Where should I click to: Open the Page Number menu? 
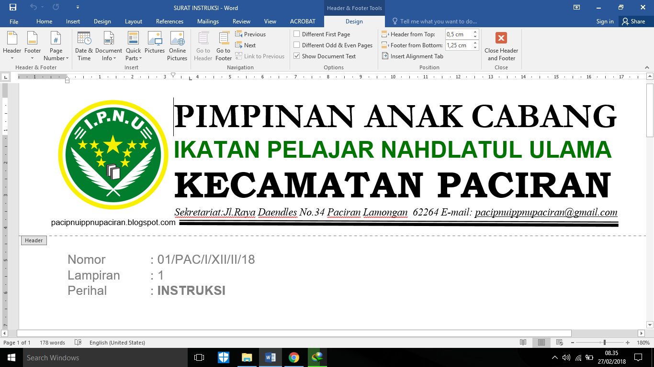click(x=56, y=46)
